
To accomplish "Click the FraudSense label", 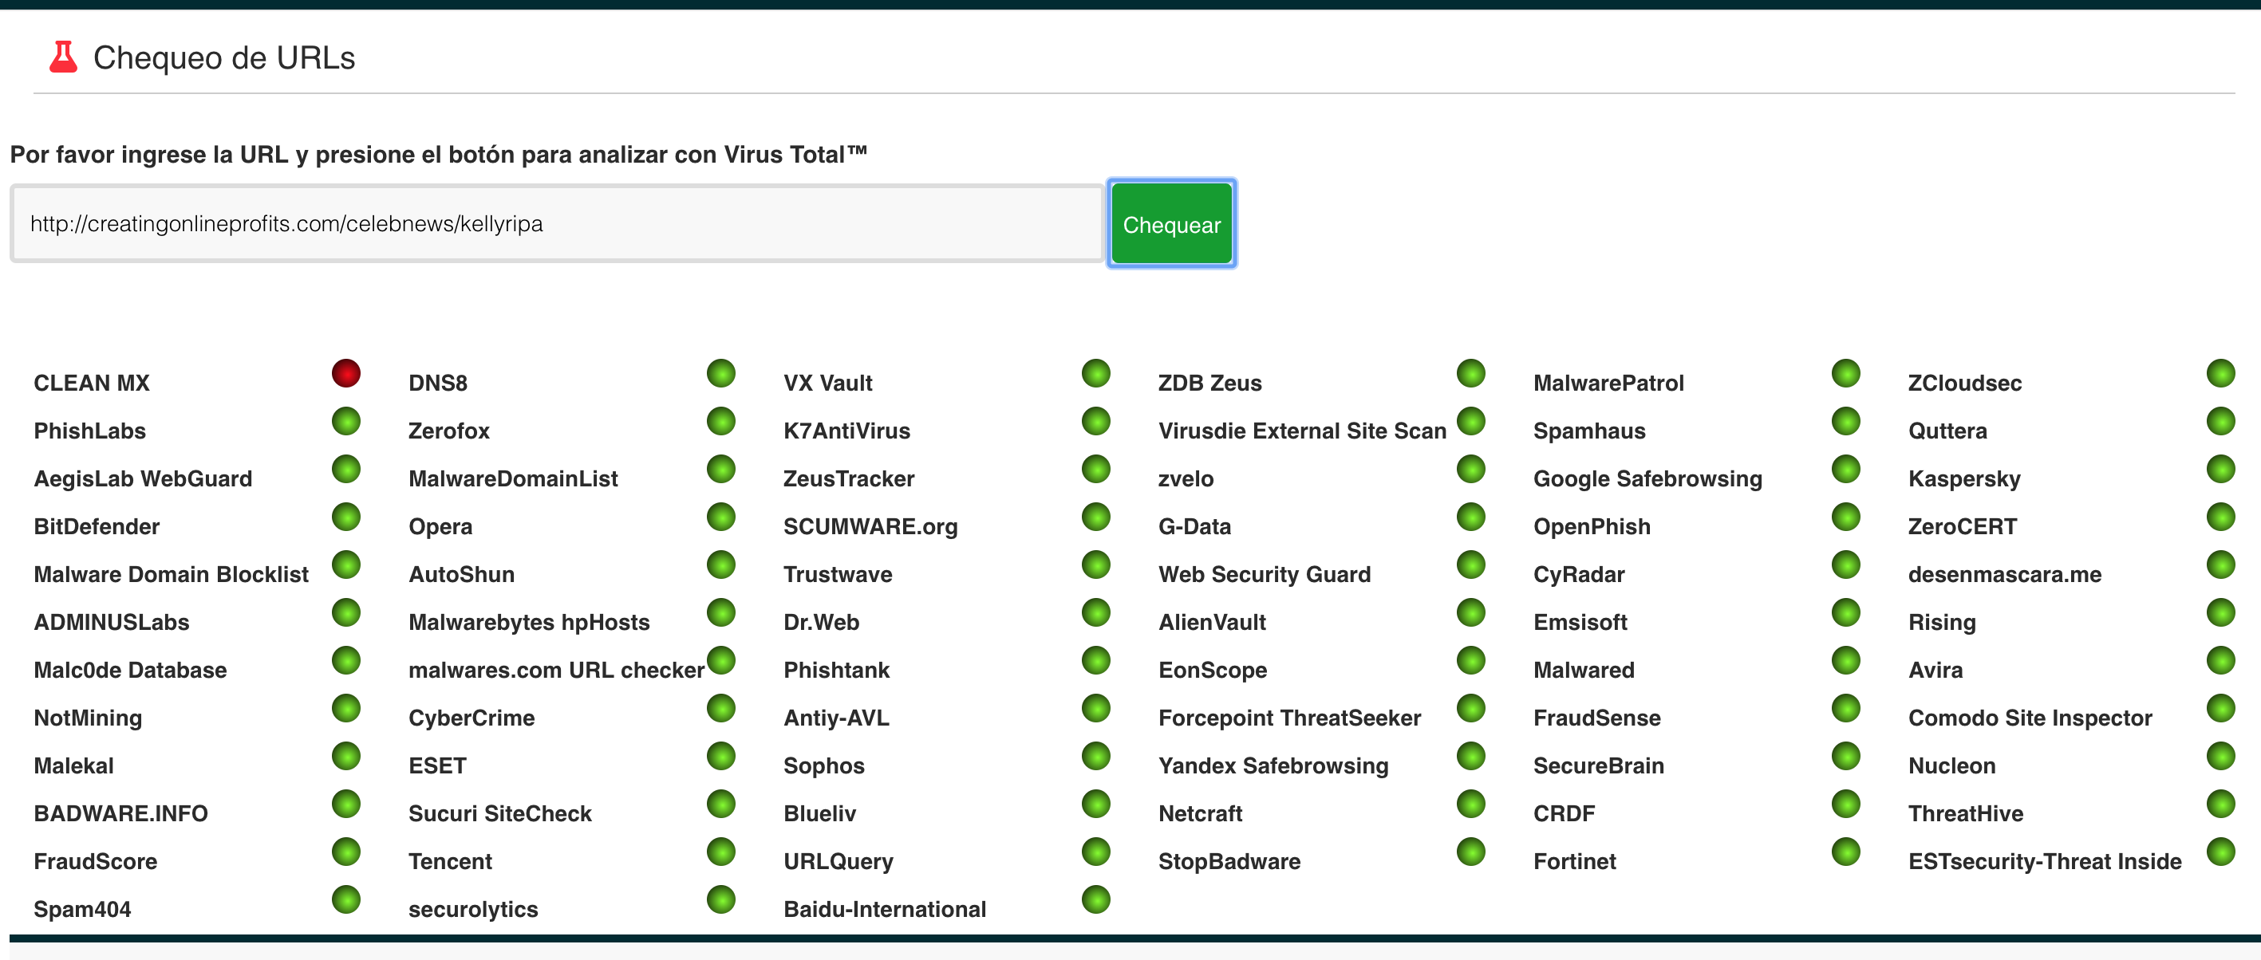I will click(1596, 718).
